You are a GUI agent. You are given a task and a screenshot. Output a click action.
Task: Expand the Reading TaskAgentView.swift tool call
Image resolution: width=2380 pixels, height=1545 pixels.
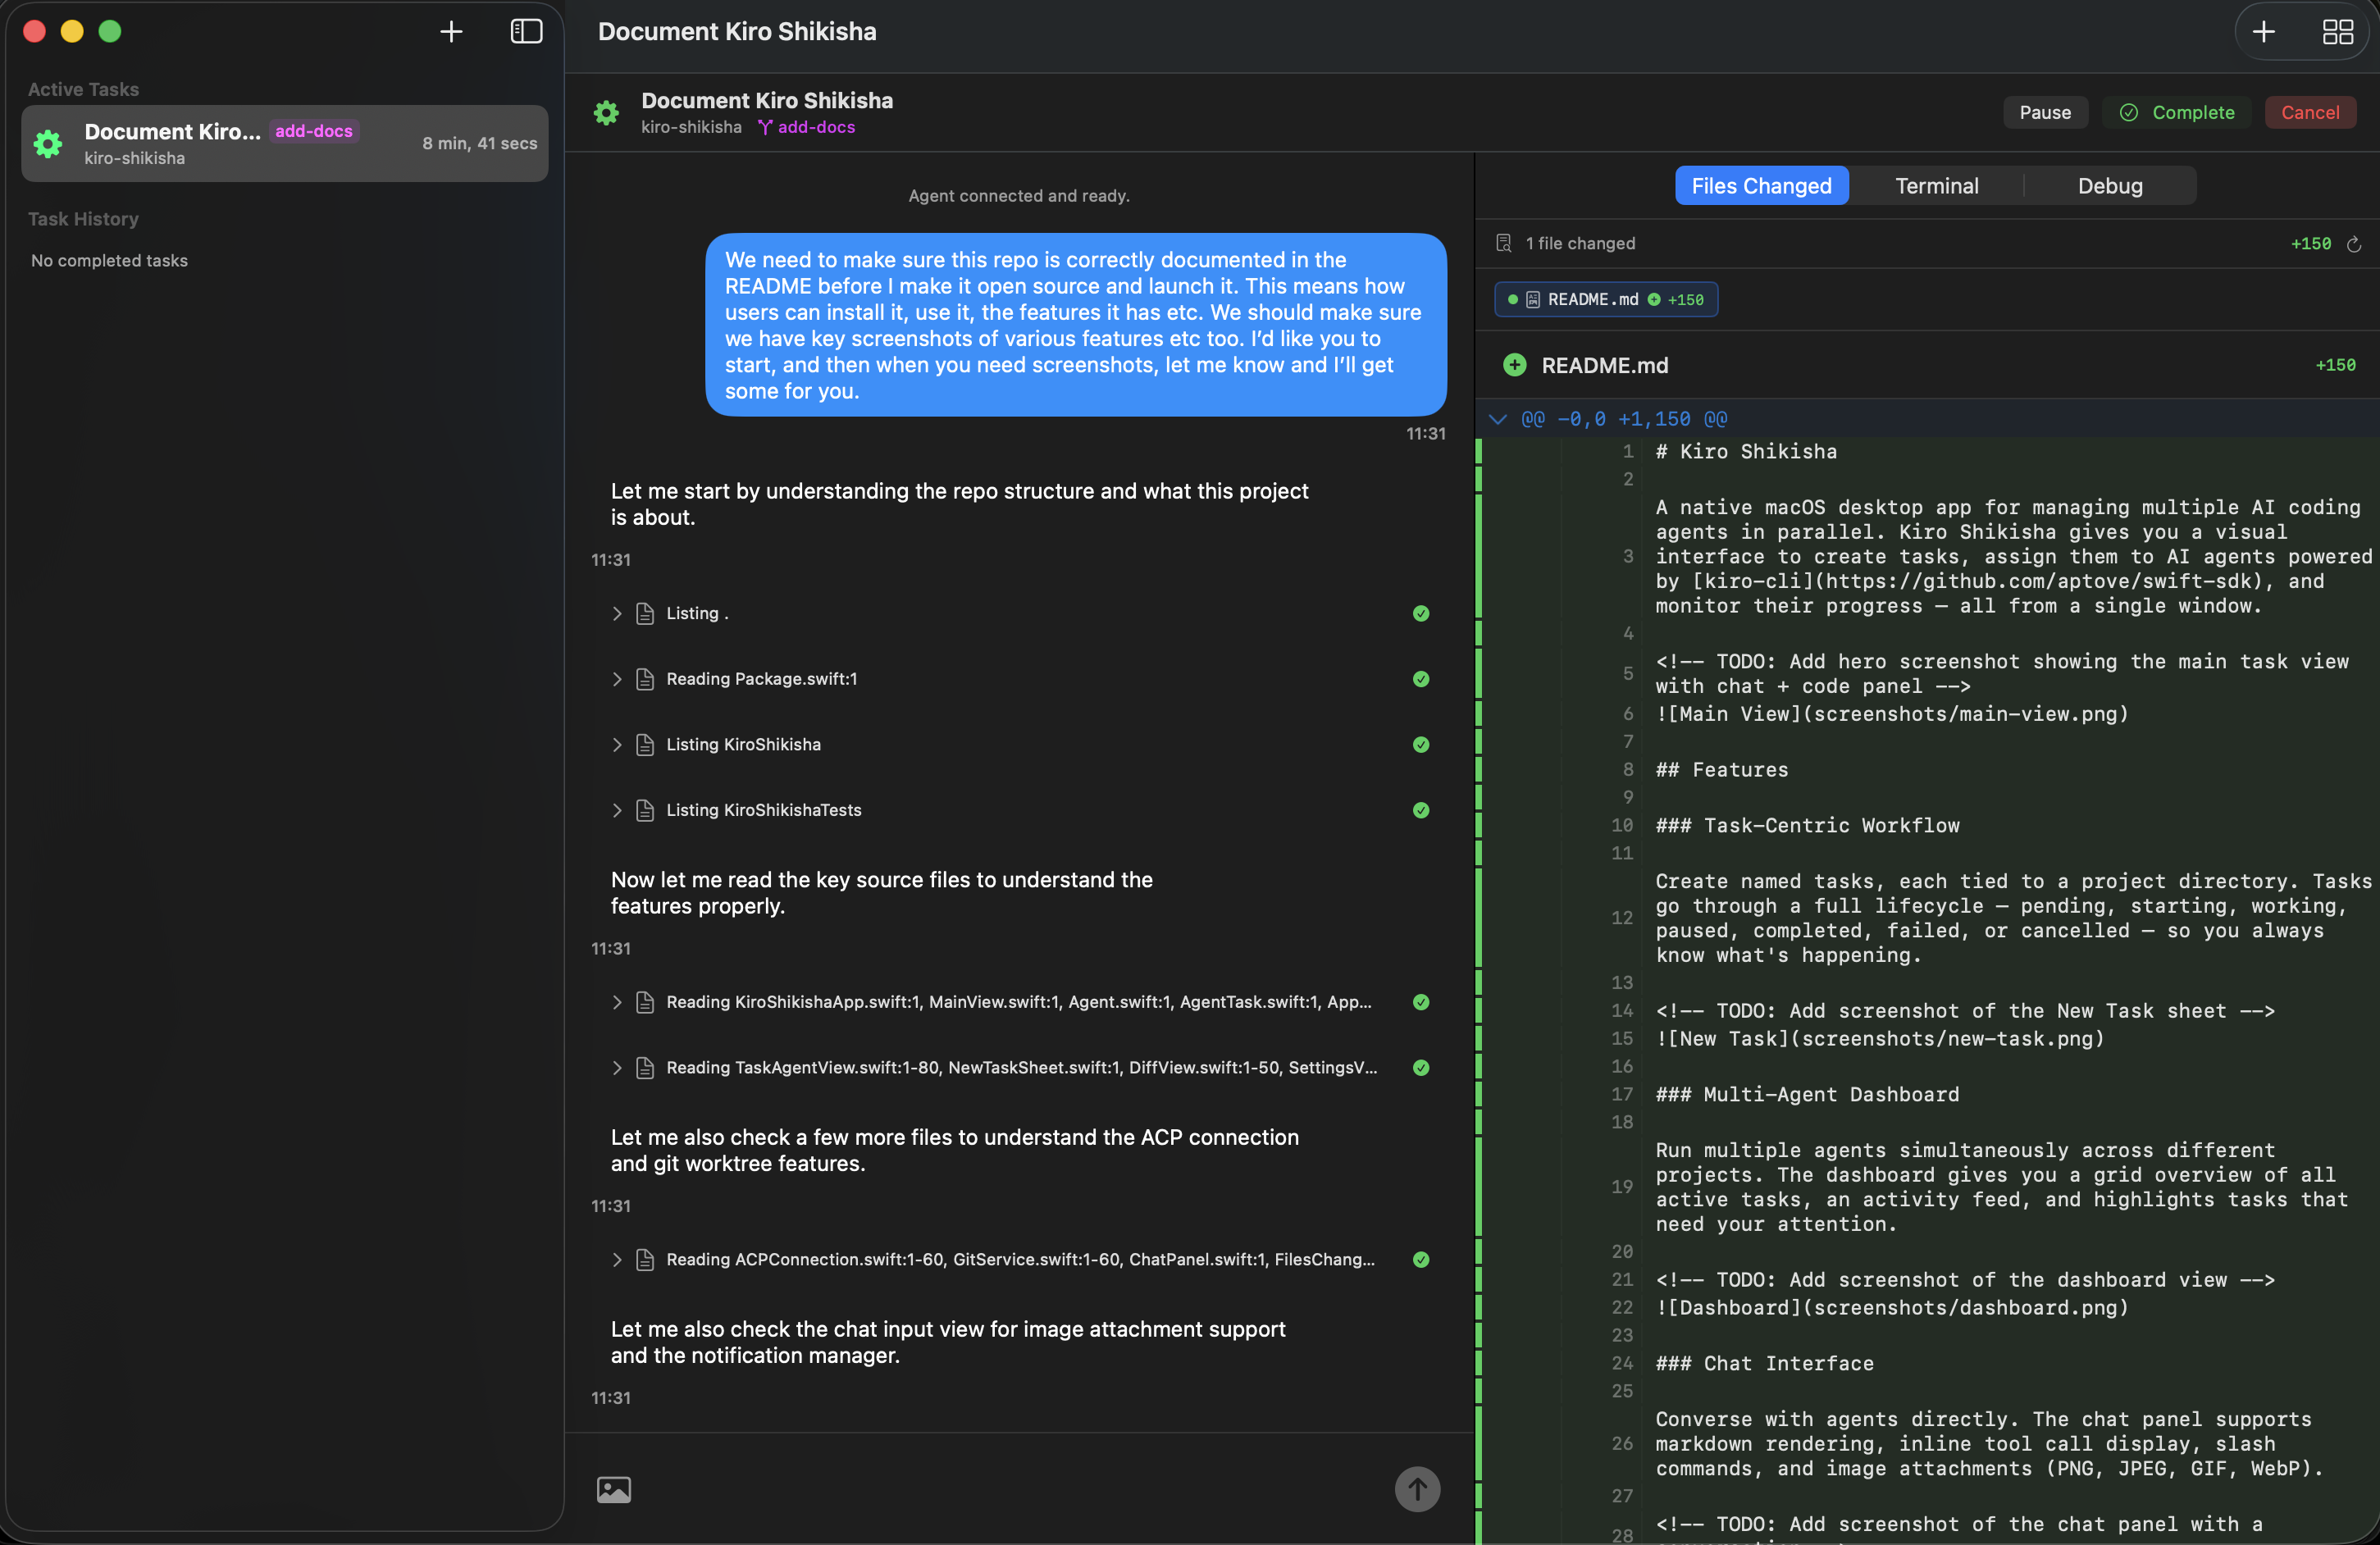point(617,1068)
